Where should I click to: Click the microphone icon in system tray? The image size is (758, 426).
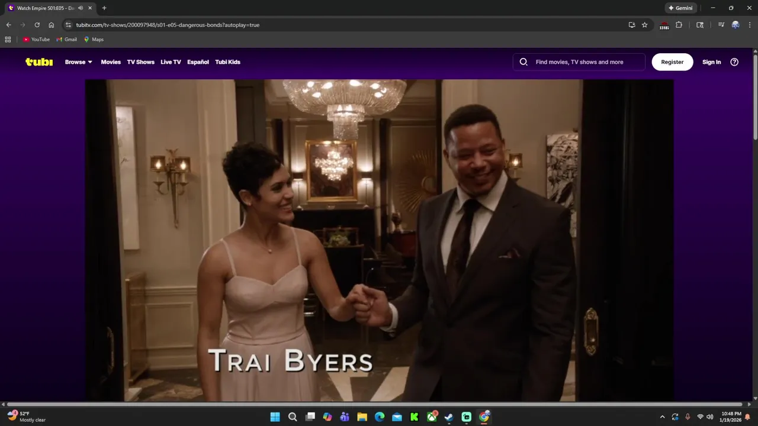coord(688,417)
